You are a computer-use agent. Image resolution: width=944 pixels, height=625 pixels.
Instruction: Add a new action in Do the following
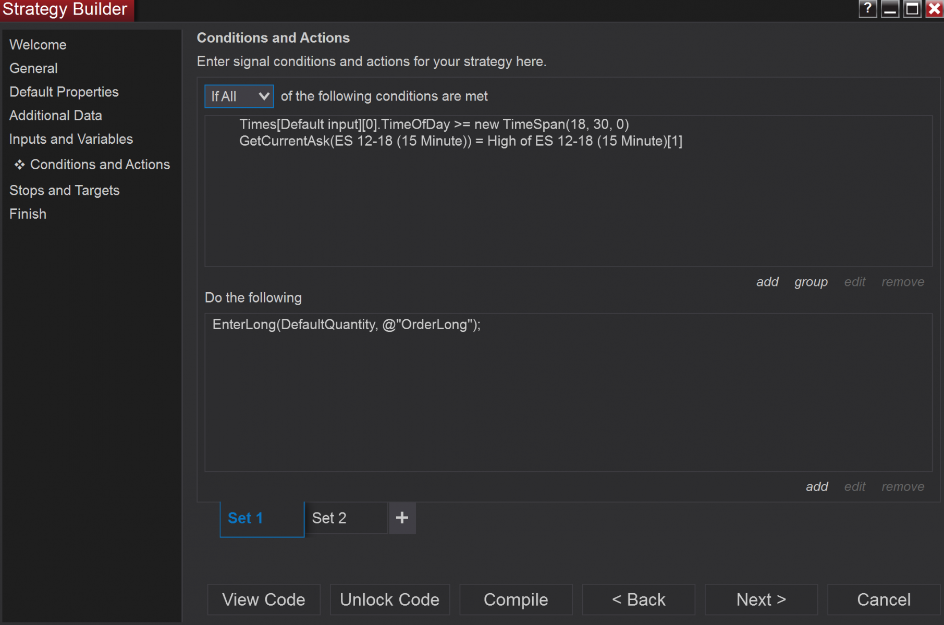pyautogui.click(x=817, y=486)
